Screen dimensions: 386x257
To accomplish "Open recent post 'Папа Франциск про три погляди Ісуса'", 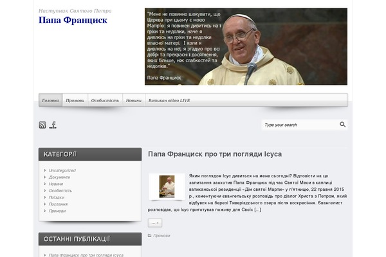I will point(86,255).
